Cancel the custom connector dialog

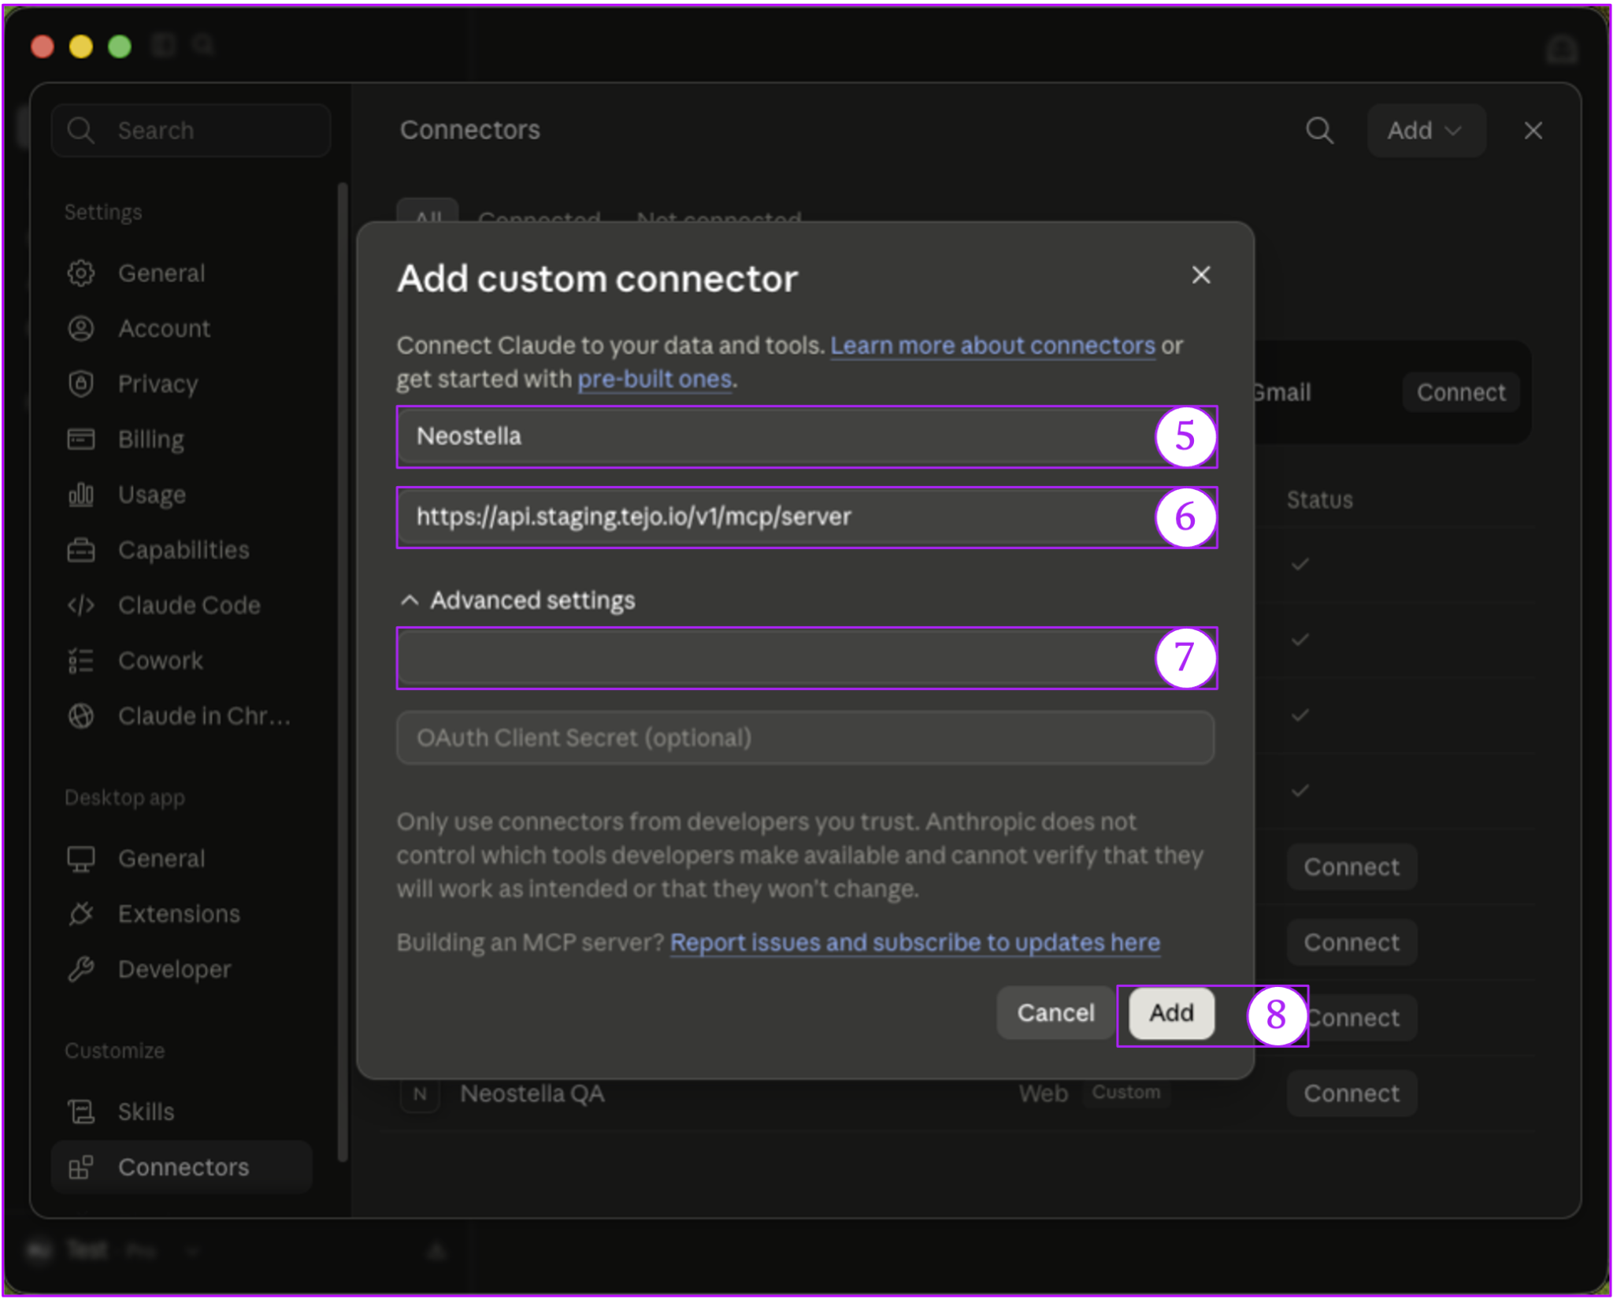(x=1055, y=1012)
